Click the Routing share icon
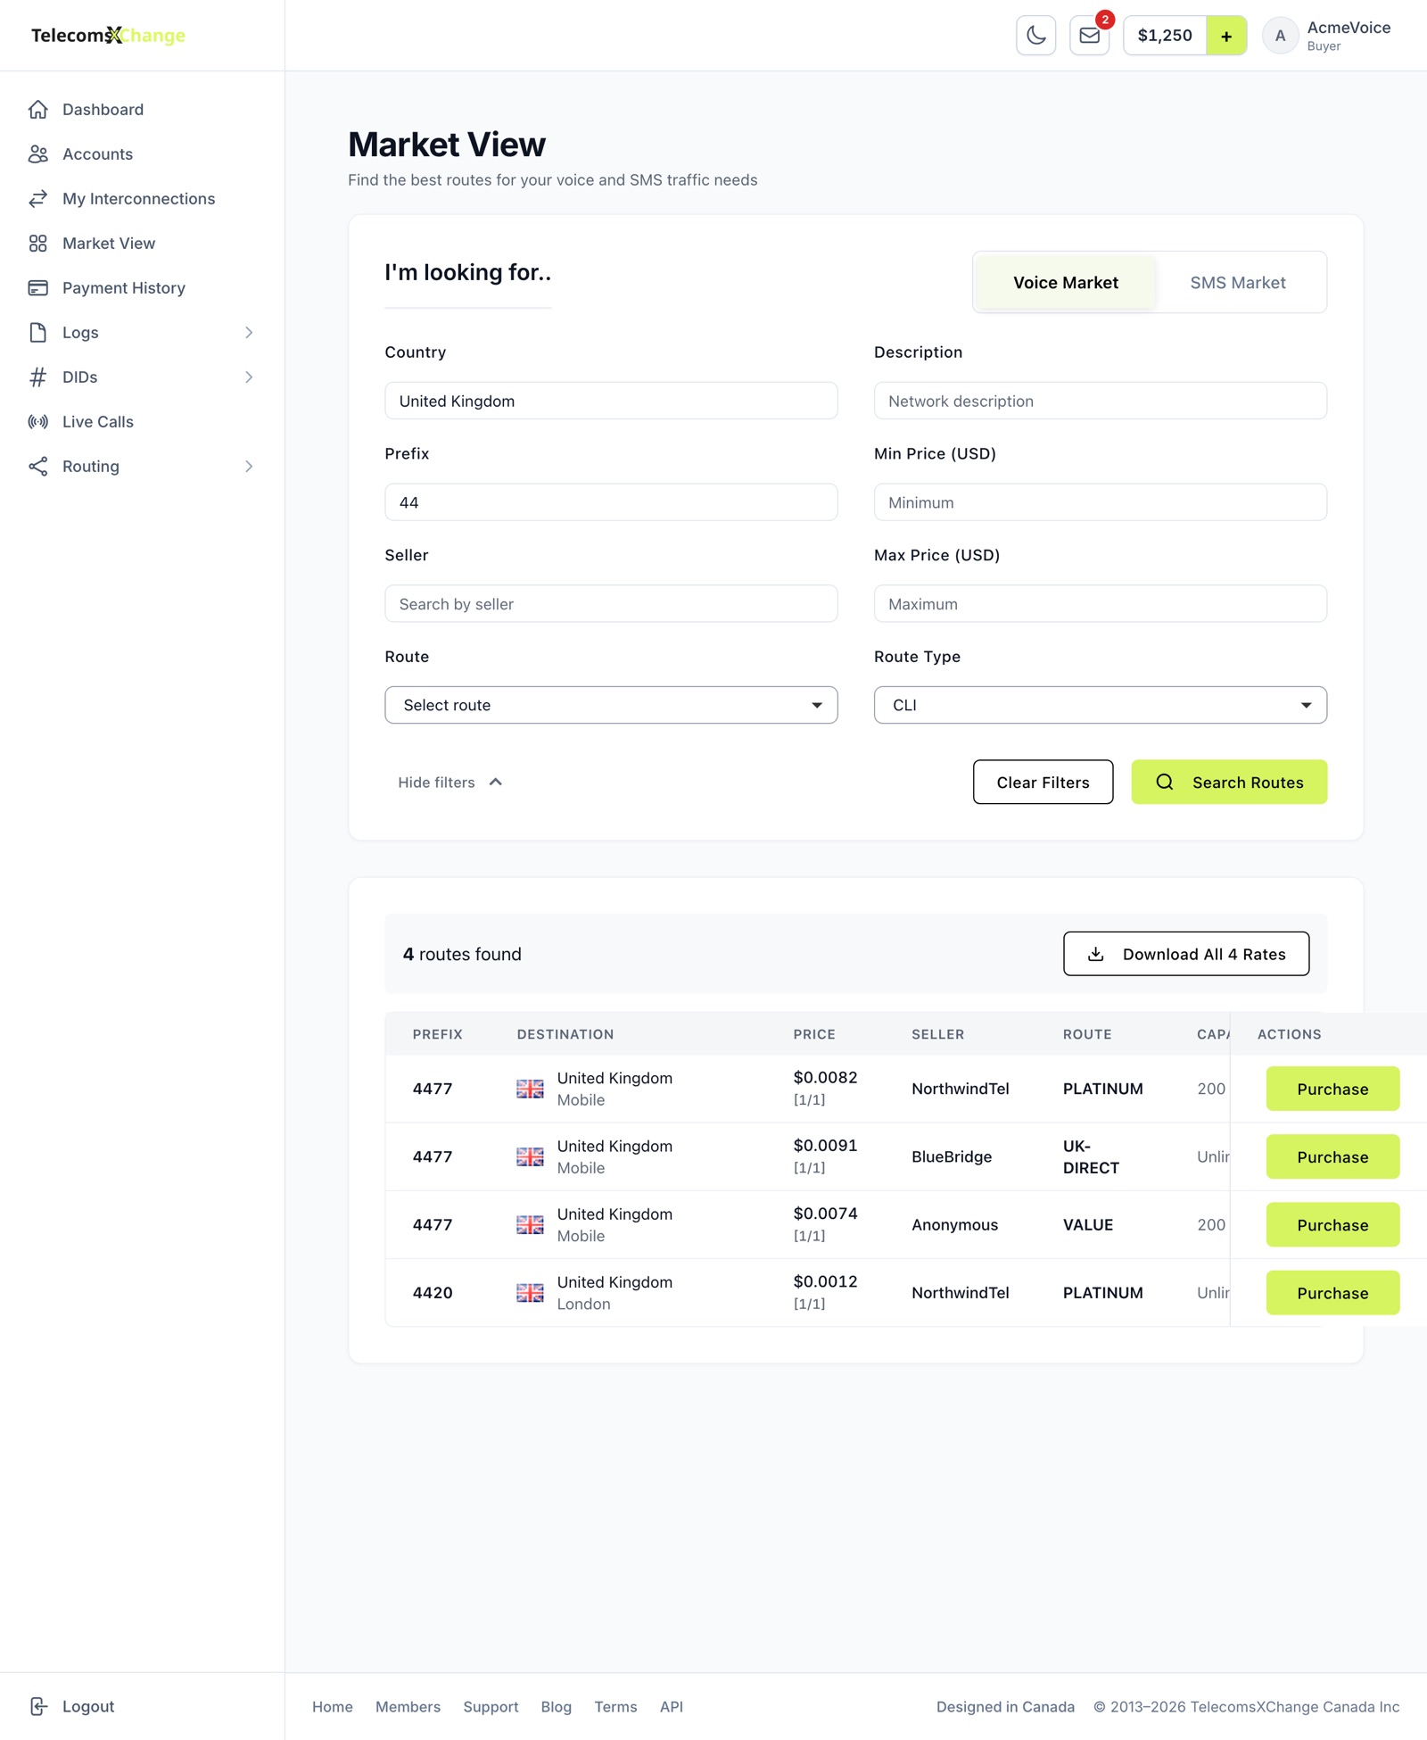1427x1740 pixels. pyautogui.click(x=37, y=467)
